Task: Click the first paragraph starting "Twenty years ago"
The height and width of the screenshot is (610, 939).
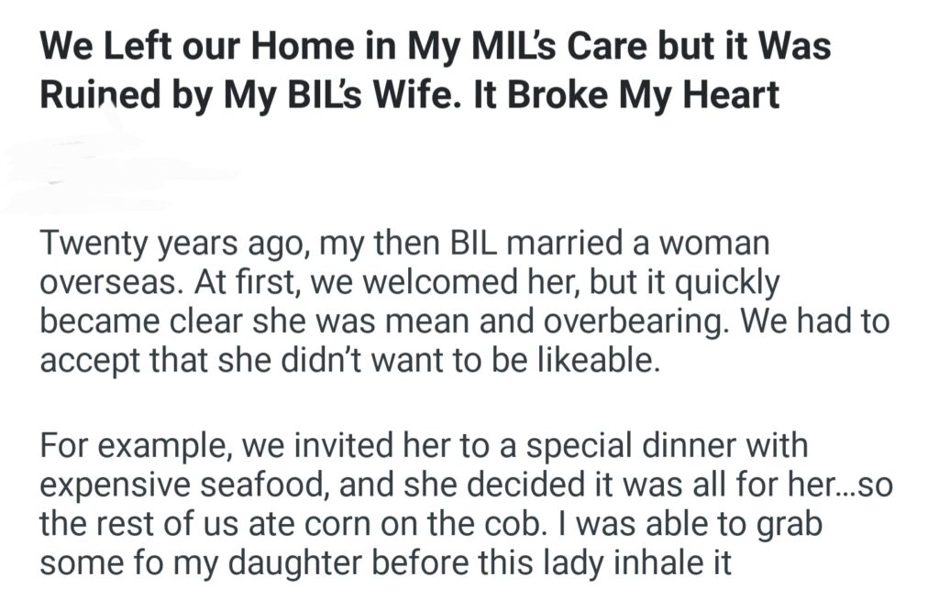Action: (x=458, y=303)
